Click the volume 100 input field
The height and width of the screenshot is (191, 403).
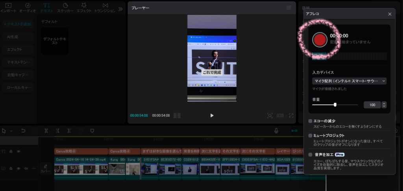click(372, 105)
